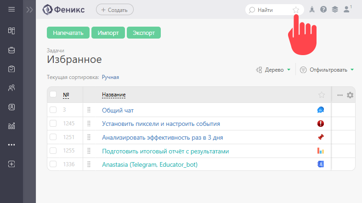Click drag handle of row 1245
The width and height of the screenshot is (362, 203).
pos(89,124)
